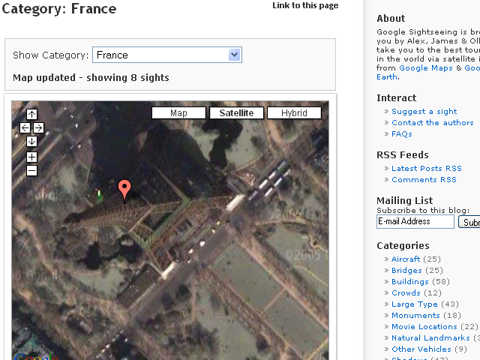Open Comments RSS feed
Viewport: 480px width, 360px height.
click(424, 180)
